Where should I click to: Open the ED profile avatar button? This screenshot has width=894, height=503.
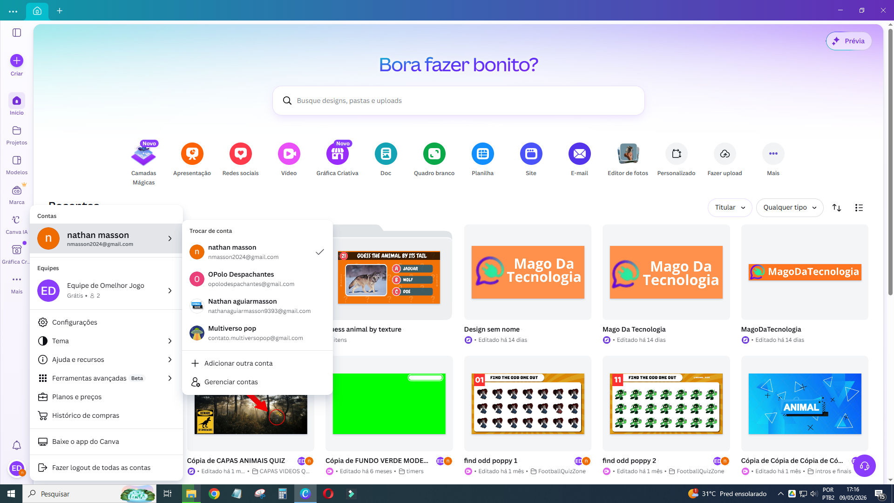point(17,469)
